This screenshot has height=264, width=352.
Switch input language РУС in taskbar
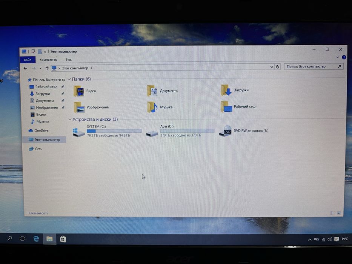pyautogui.click(x=344, y=239)
